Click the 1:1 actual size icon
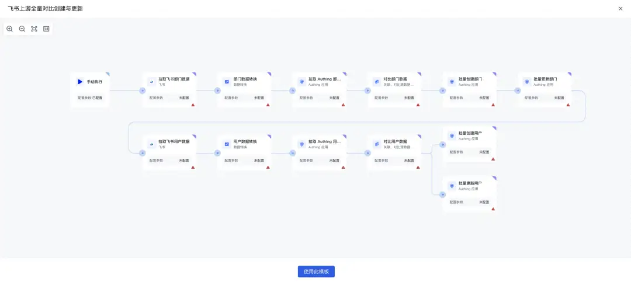Viewport: 631px width, 282px height. point(46,29)
